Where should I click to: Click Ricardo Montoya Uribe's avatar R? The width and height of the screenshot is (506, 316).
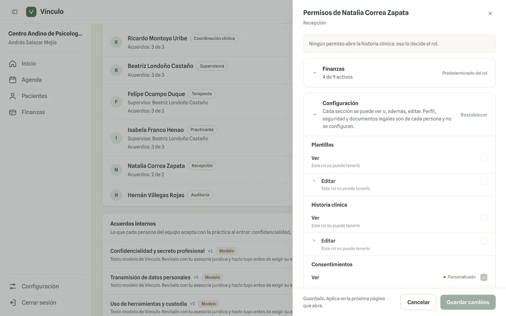click(116, 42)
